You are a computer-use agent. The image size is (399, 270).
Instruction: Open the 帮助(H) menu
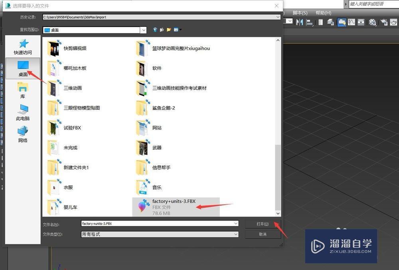[x=323, y=13]
